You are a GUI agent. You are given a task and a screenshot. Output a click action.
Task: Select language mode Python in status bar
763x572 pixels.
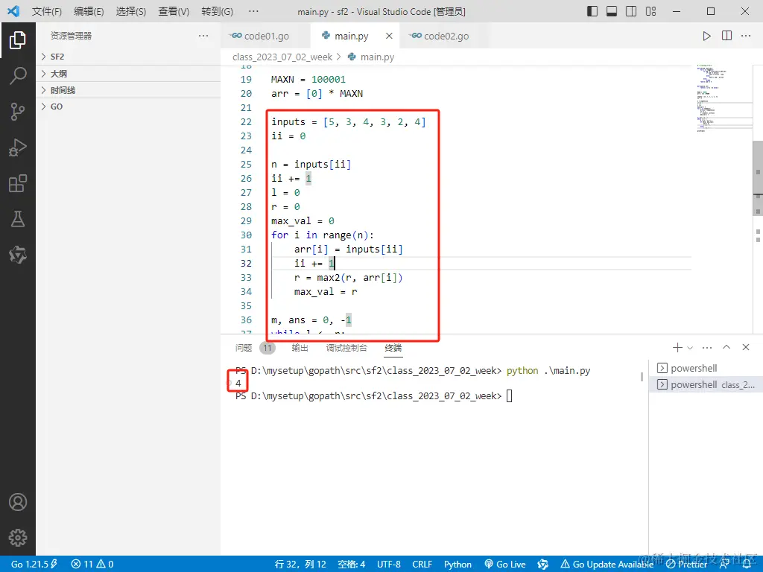[458, 565]
